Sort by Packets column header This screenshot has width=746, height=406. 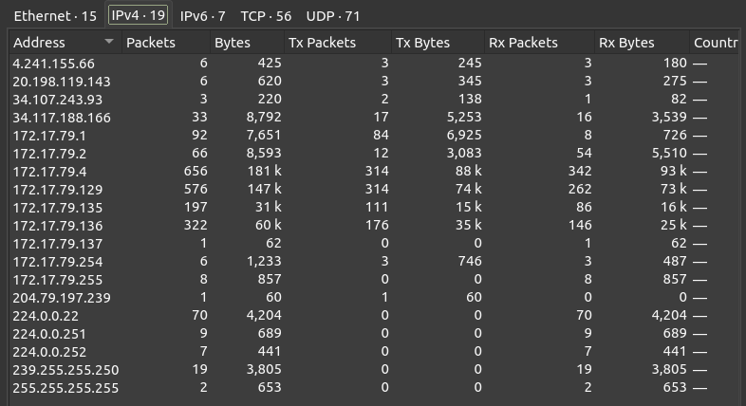151,43
